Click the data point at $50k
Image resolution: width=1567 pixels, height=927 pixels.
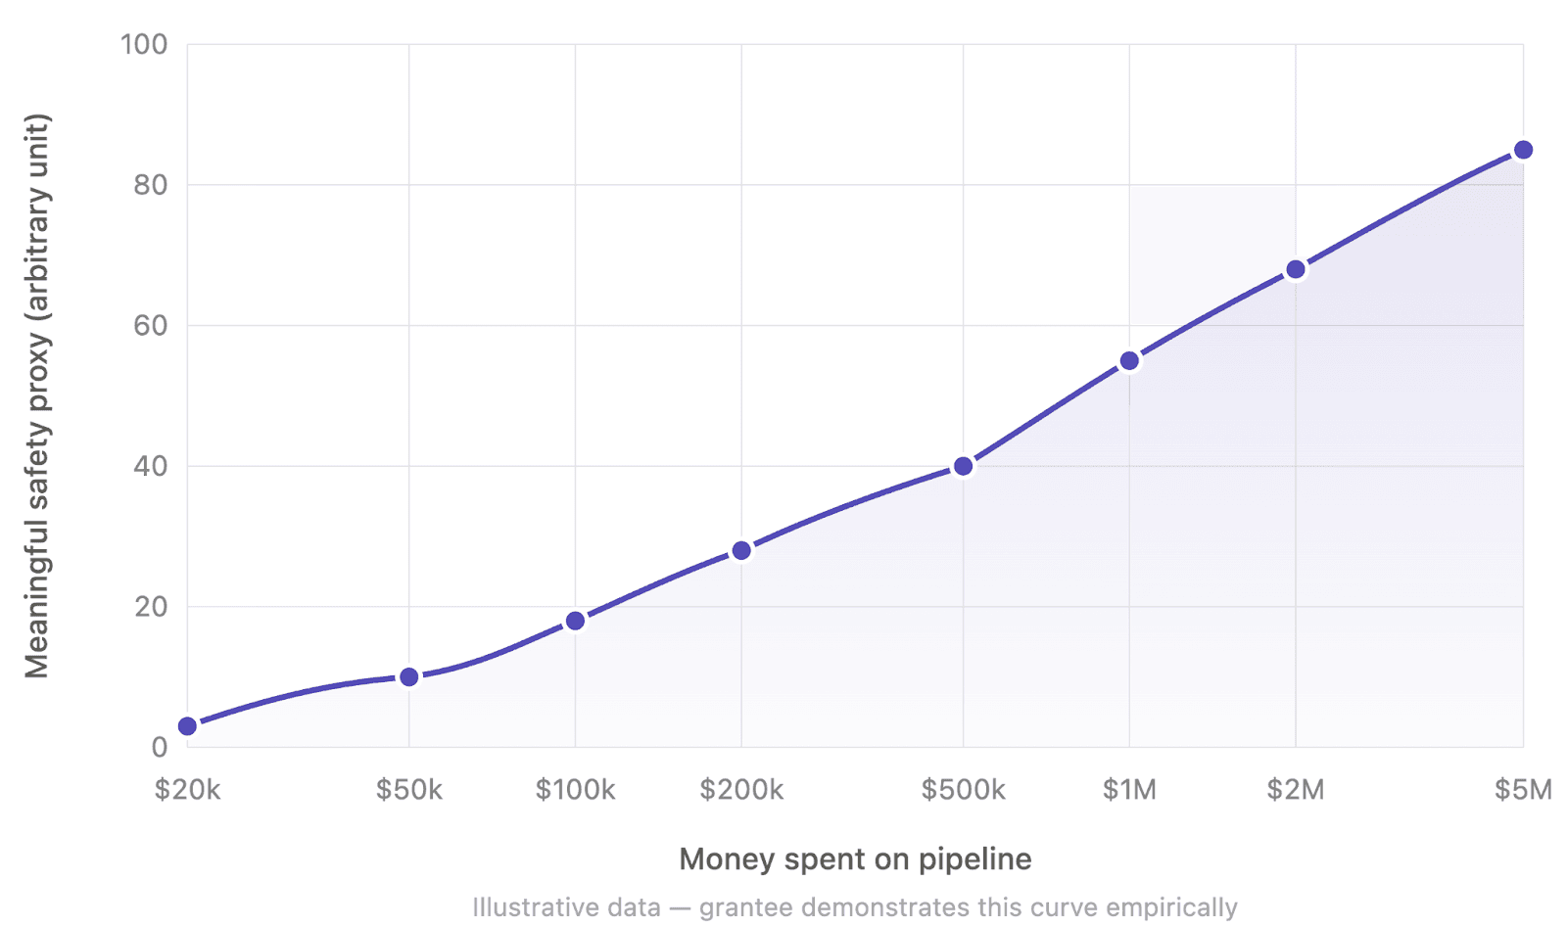click(x=409, y=676)
